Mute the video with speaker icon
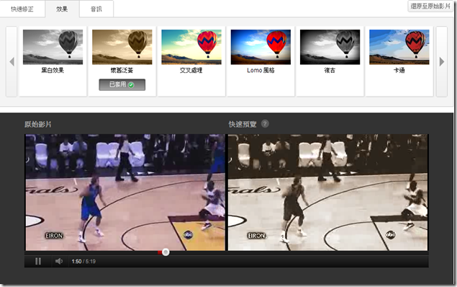Screen dimensions: 457x287 (x=59, y=261)
